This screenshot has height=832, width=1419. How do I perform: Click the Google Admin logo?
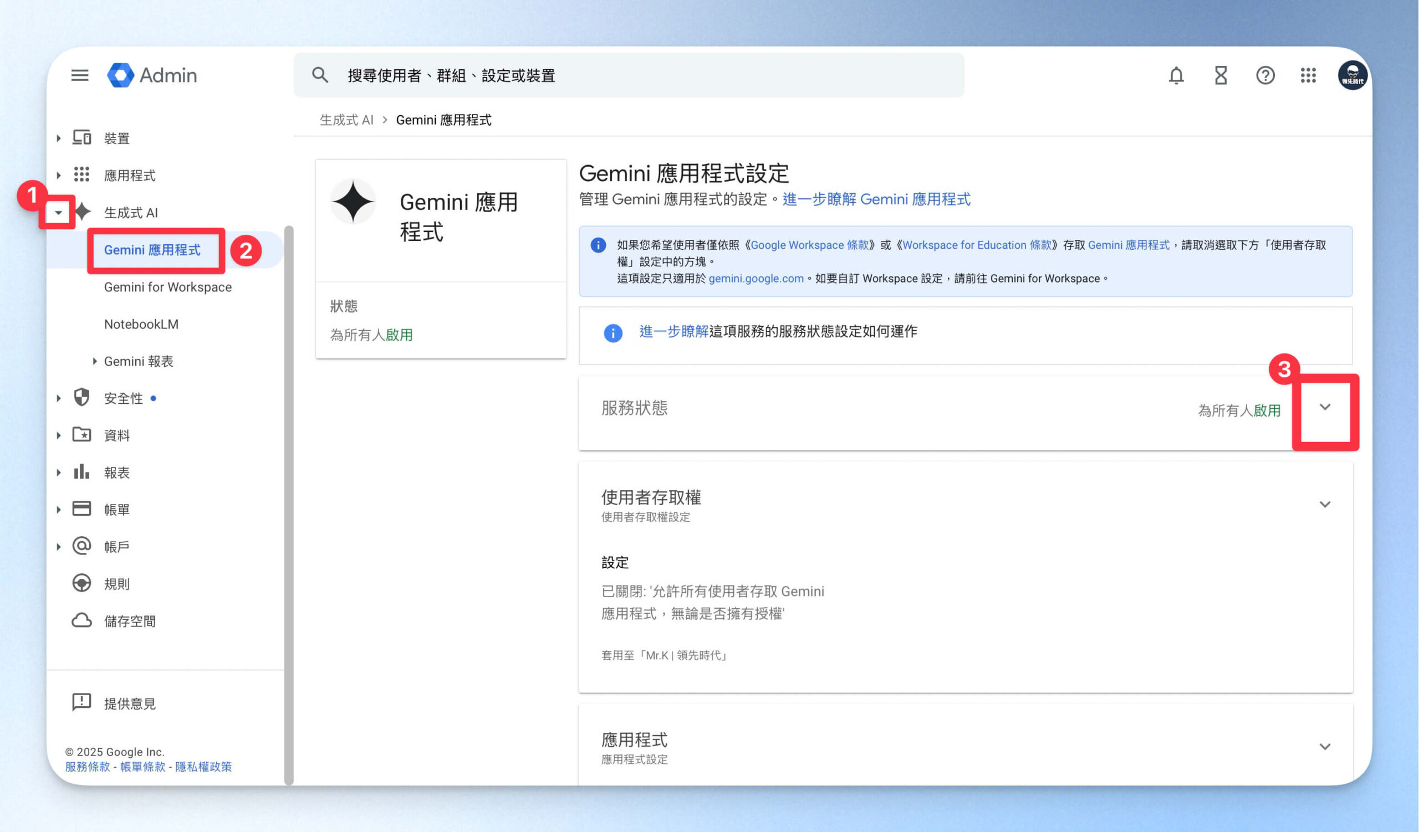point(152,75)
